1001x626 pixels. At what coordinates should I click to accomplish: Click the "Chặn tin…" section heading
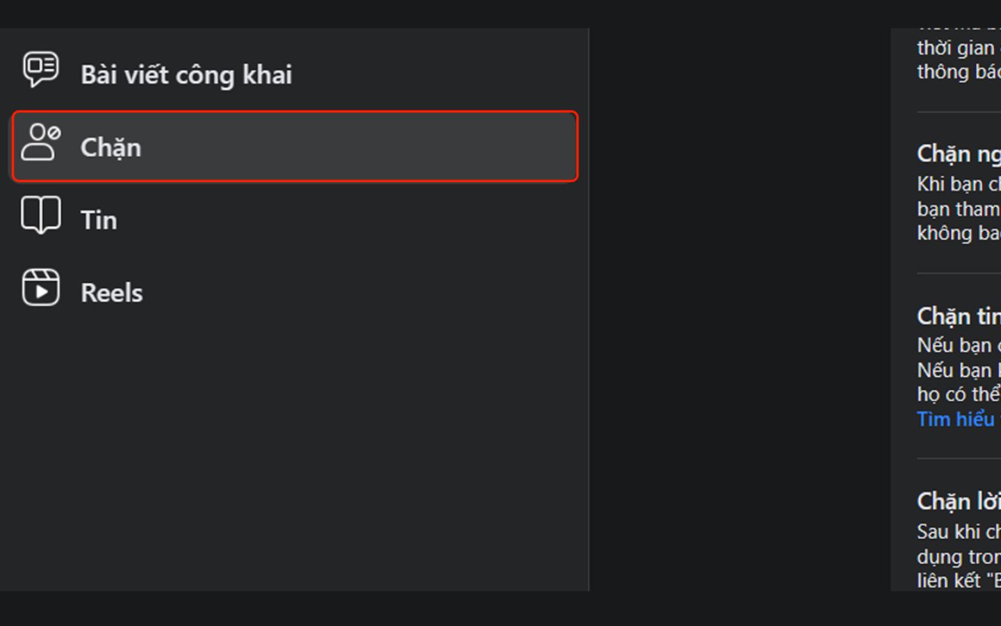click(x=958, y=316)
